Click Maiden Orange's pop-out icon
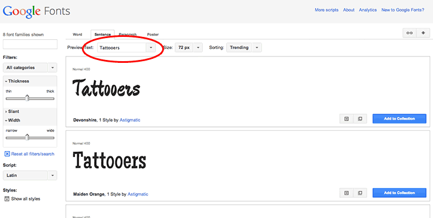The image size is (433, 218). coord(360,193)
